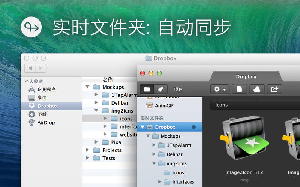This screenshot has height=187, width=300.
Task: Select Delibar folder row in Finder
Action: (109, 103)
